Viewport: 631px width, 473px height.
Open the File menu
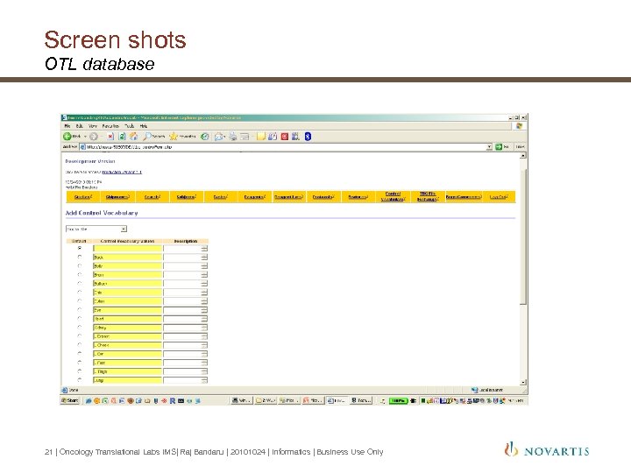[67, 126]
